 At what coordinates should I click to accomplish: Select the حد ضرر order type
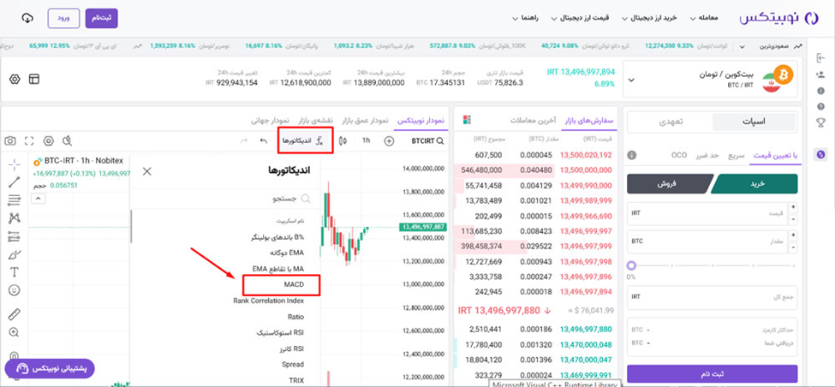pos(707,156)
